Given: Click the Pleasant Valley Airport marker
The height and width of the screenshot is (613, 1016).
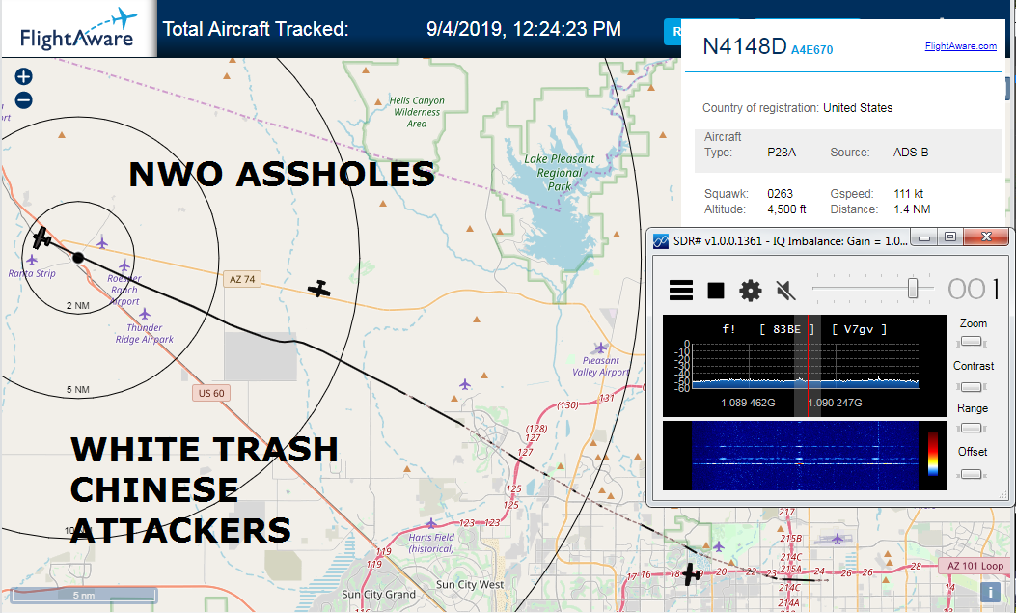Looking at the screenshot, I should [x=601, y=348].
